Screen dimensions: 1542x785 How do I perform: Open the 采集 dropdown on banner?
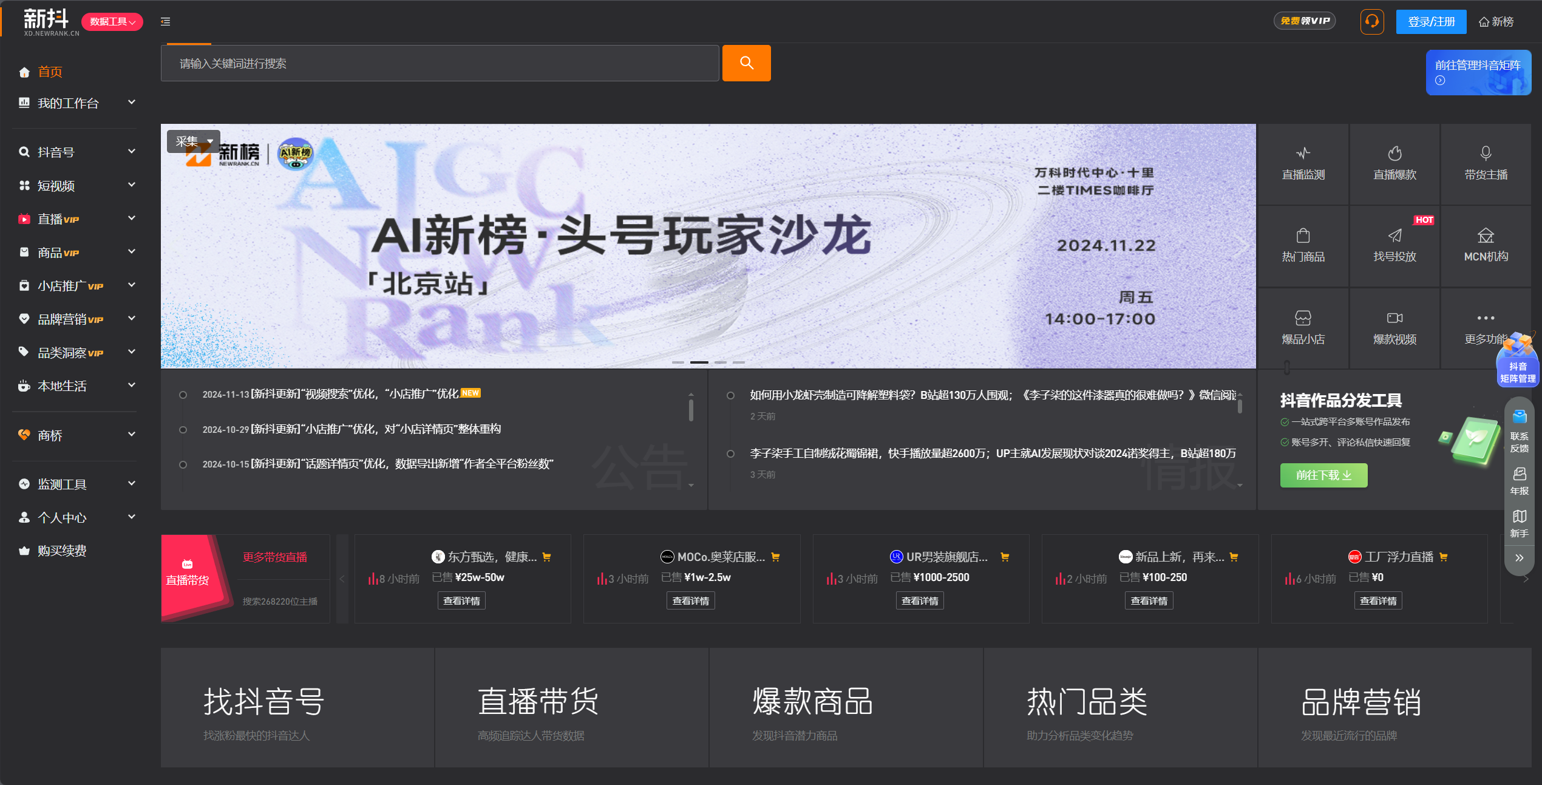[194, 141]
